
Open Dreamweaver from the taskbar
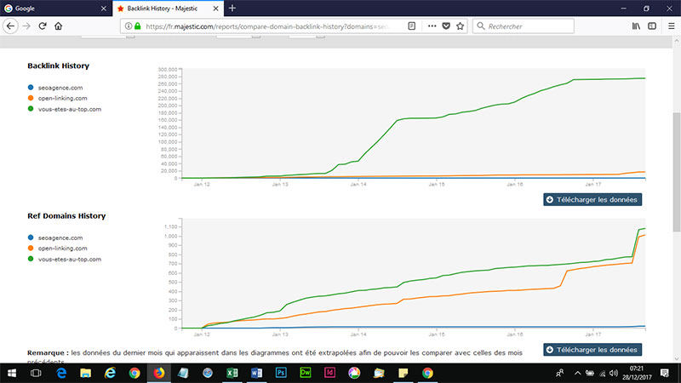[x=306, y=373]
